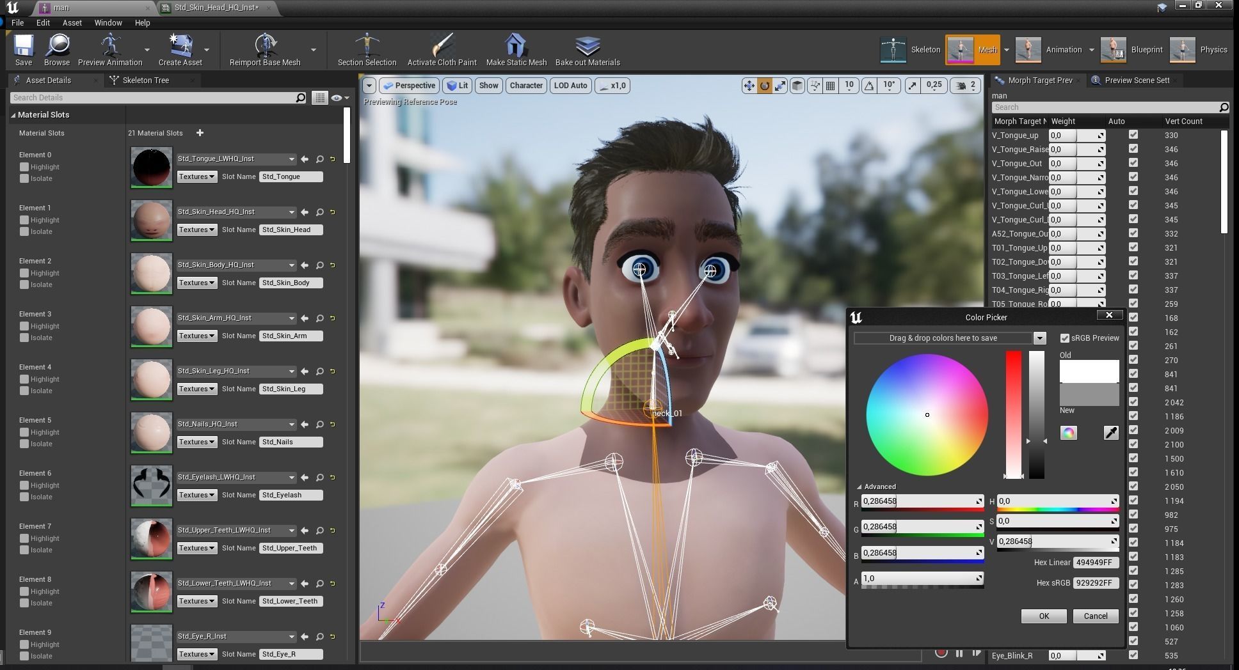The width and height of the screenshot is (1239, 670).
Task: Select Std_Upper_Teeth material thumbnail
Action: coord(152,539)
